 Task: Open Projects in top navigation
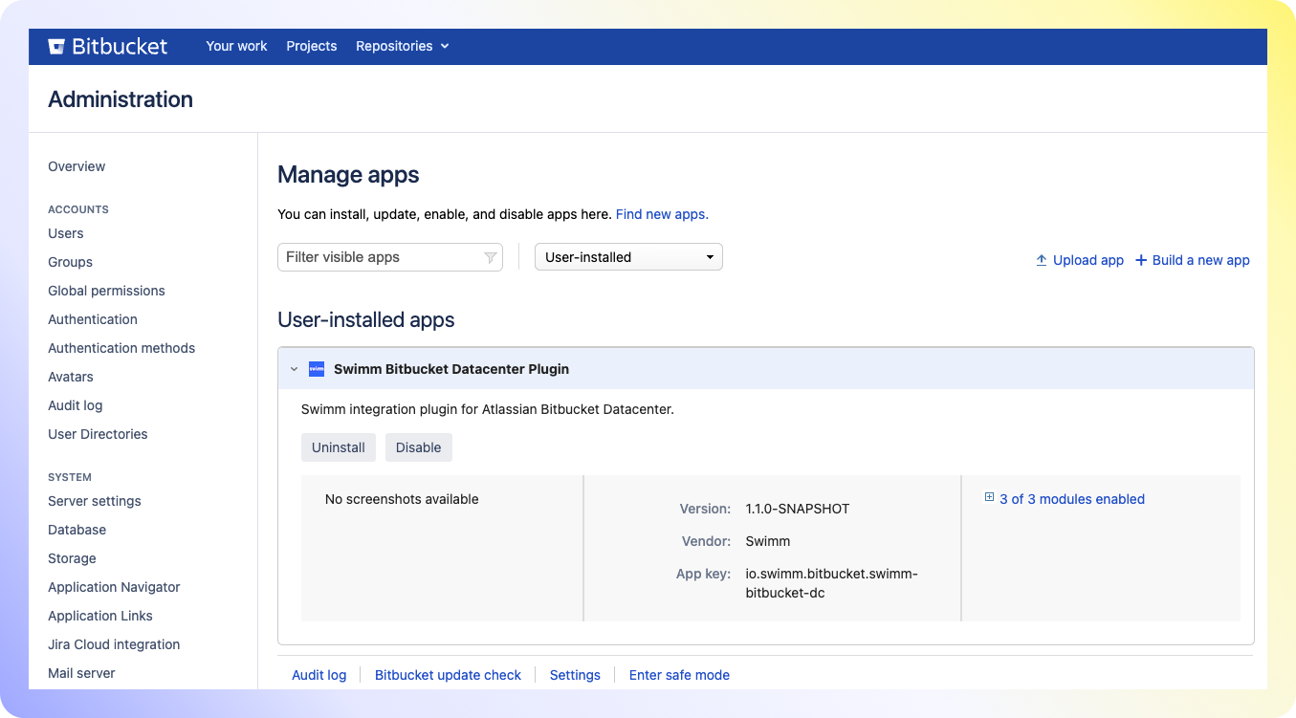click(312, 46)
